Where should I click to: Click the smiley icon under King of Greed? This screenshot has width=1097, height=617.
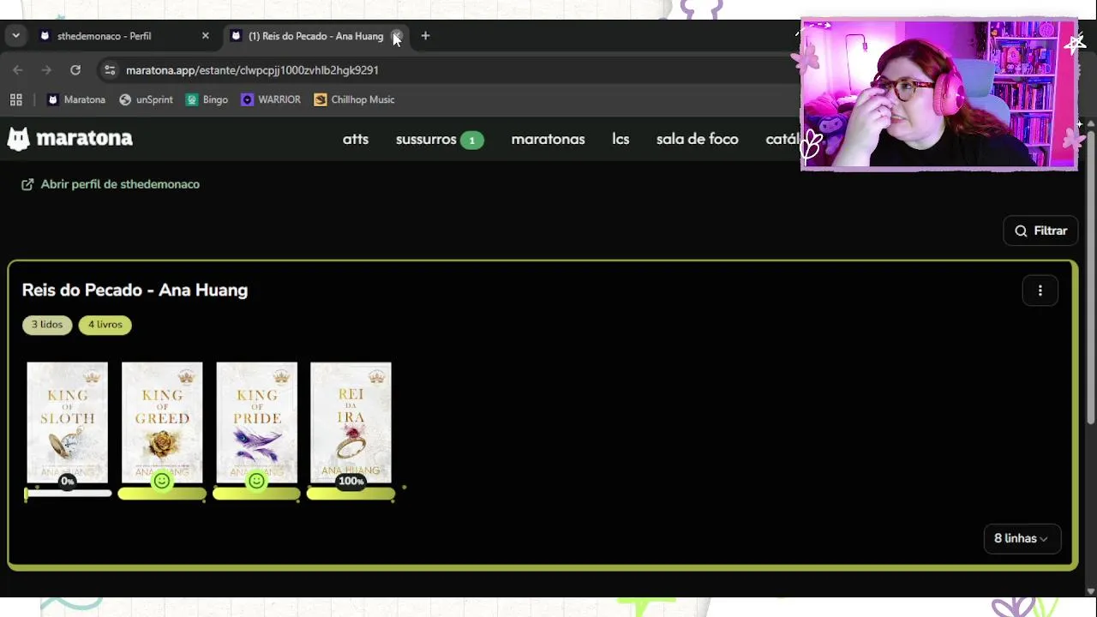click(x=162, y=482)
